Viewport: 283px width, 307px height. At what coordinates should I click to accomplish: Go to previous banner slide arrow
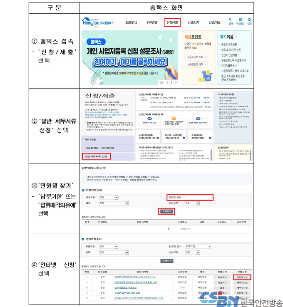pos(167,82)
